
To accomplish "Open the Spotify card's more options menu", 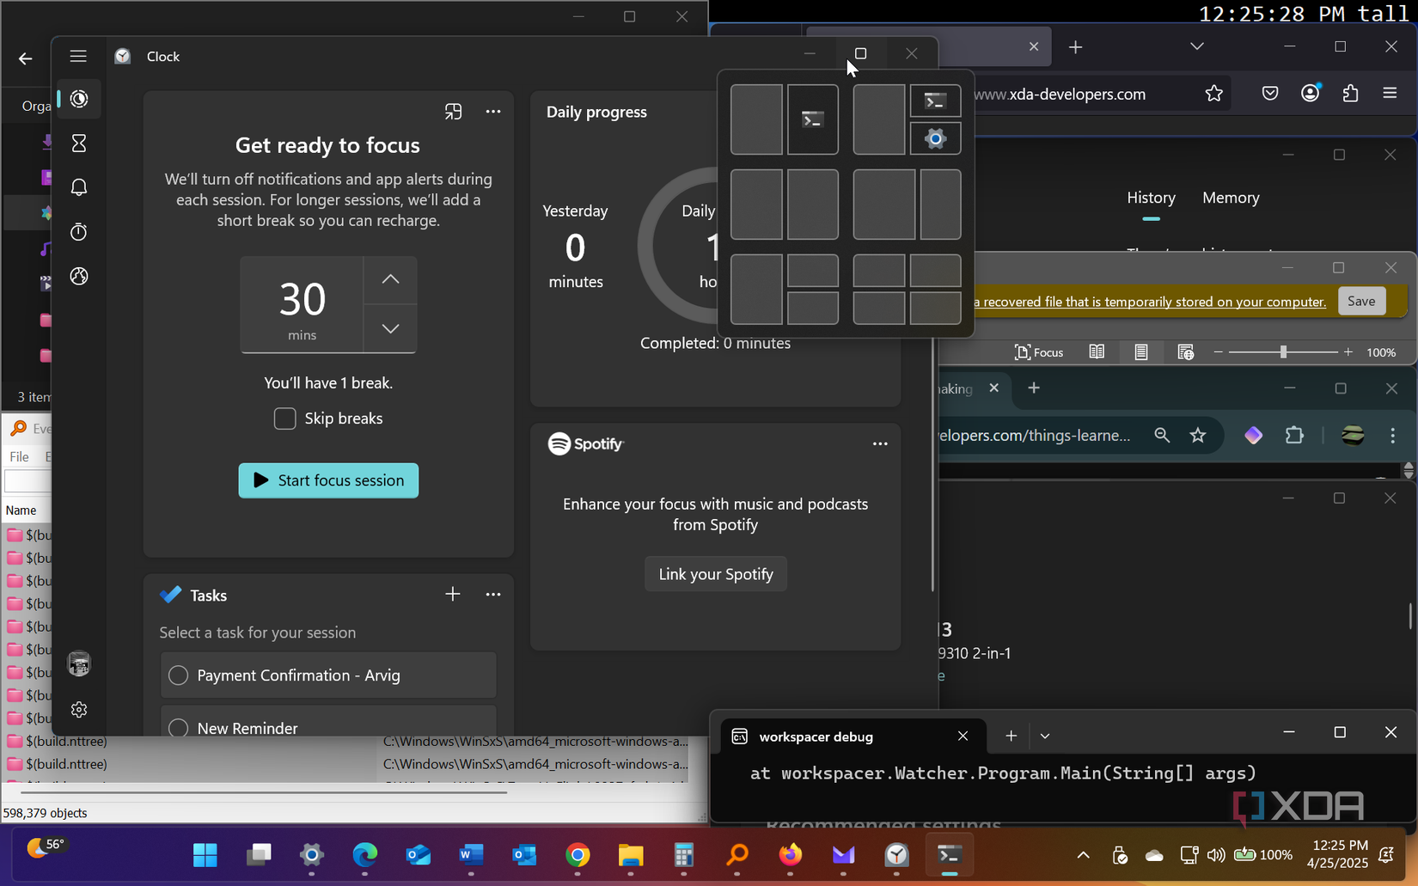I will click(x=879, y=443).
